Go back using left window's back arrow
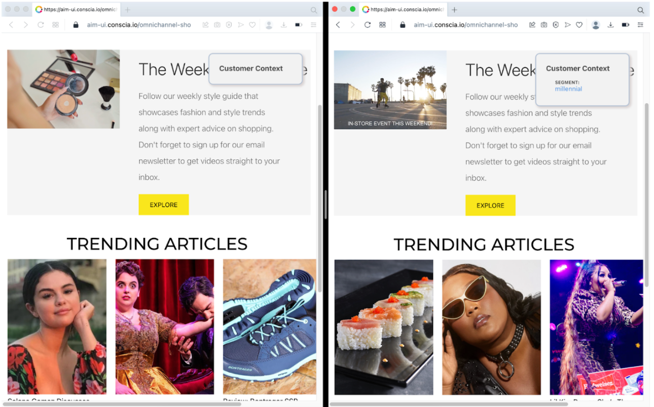The height and width of the screenshot is (407, 654). [x=11, y=25]
